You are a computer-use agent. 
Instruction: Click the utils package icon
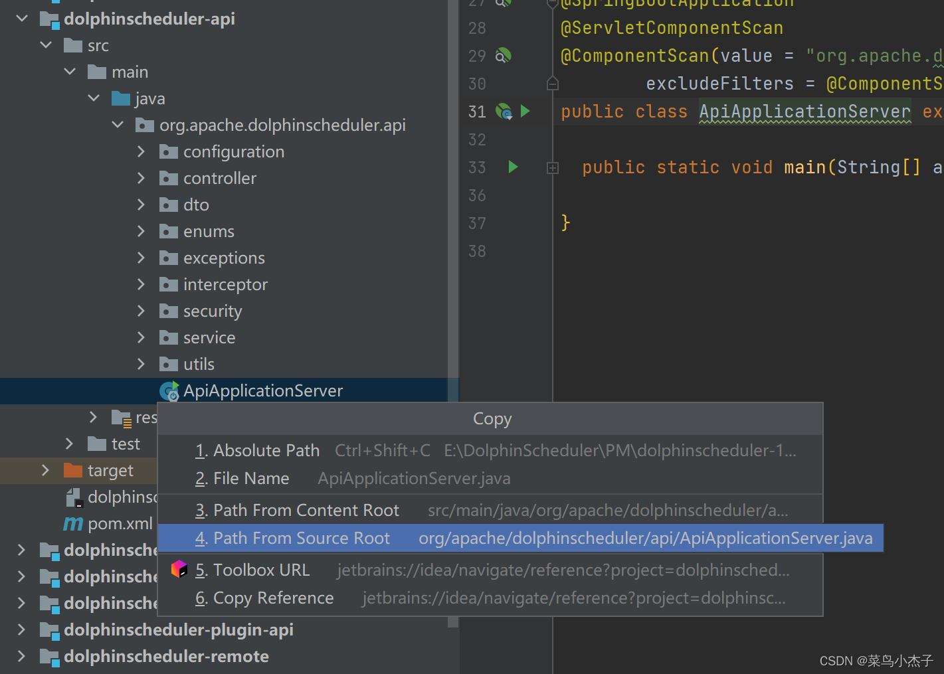[x=168, y=364]
